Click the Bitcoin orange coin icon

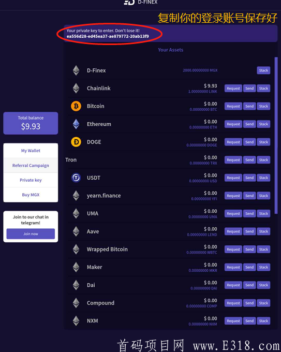pyautogui.click(x=76, y=106)
